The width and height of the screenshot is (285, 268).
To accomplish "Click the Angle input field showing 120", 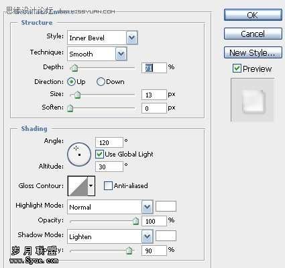I will [109, 142].
